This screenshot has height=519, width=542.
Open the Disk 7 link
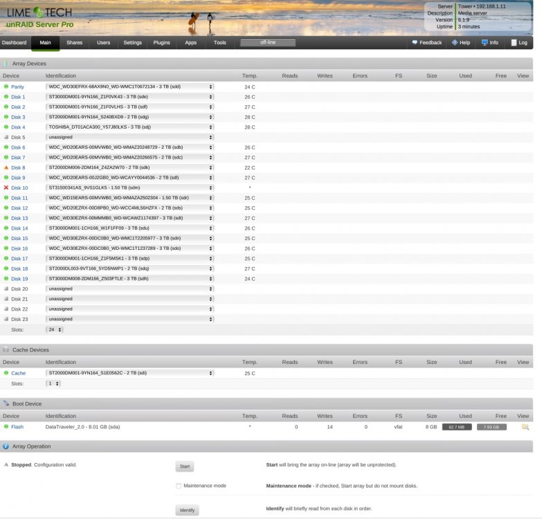[18, 158]
